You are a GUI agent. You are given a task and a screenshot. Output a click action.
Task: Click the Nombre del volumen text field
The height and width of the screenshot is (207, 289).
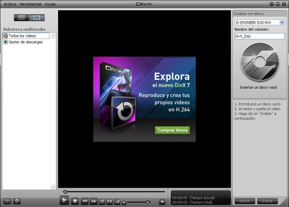click(259, 36)
